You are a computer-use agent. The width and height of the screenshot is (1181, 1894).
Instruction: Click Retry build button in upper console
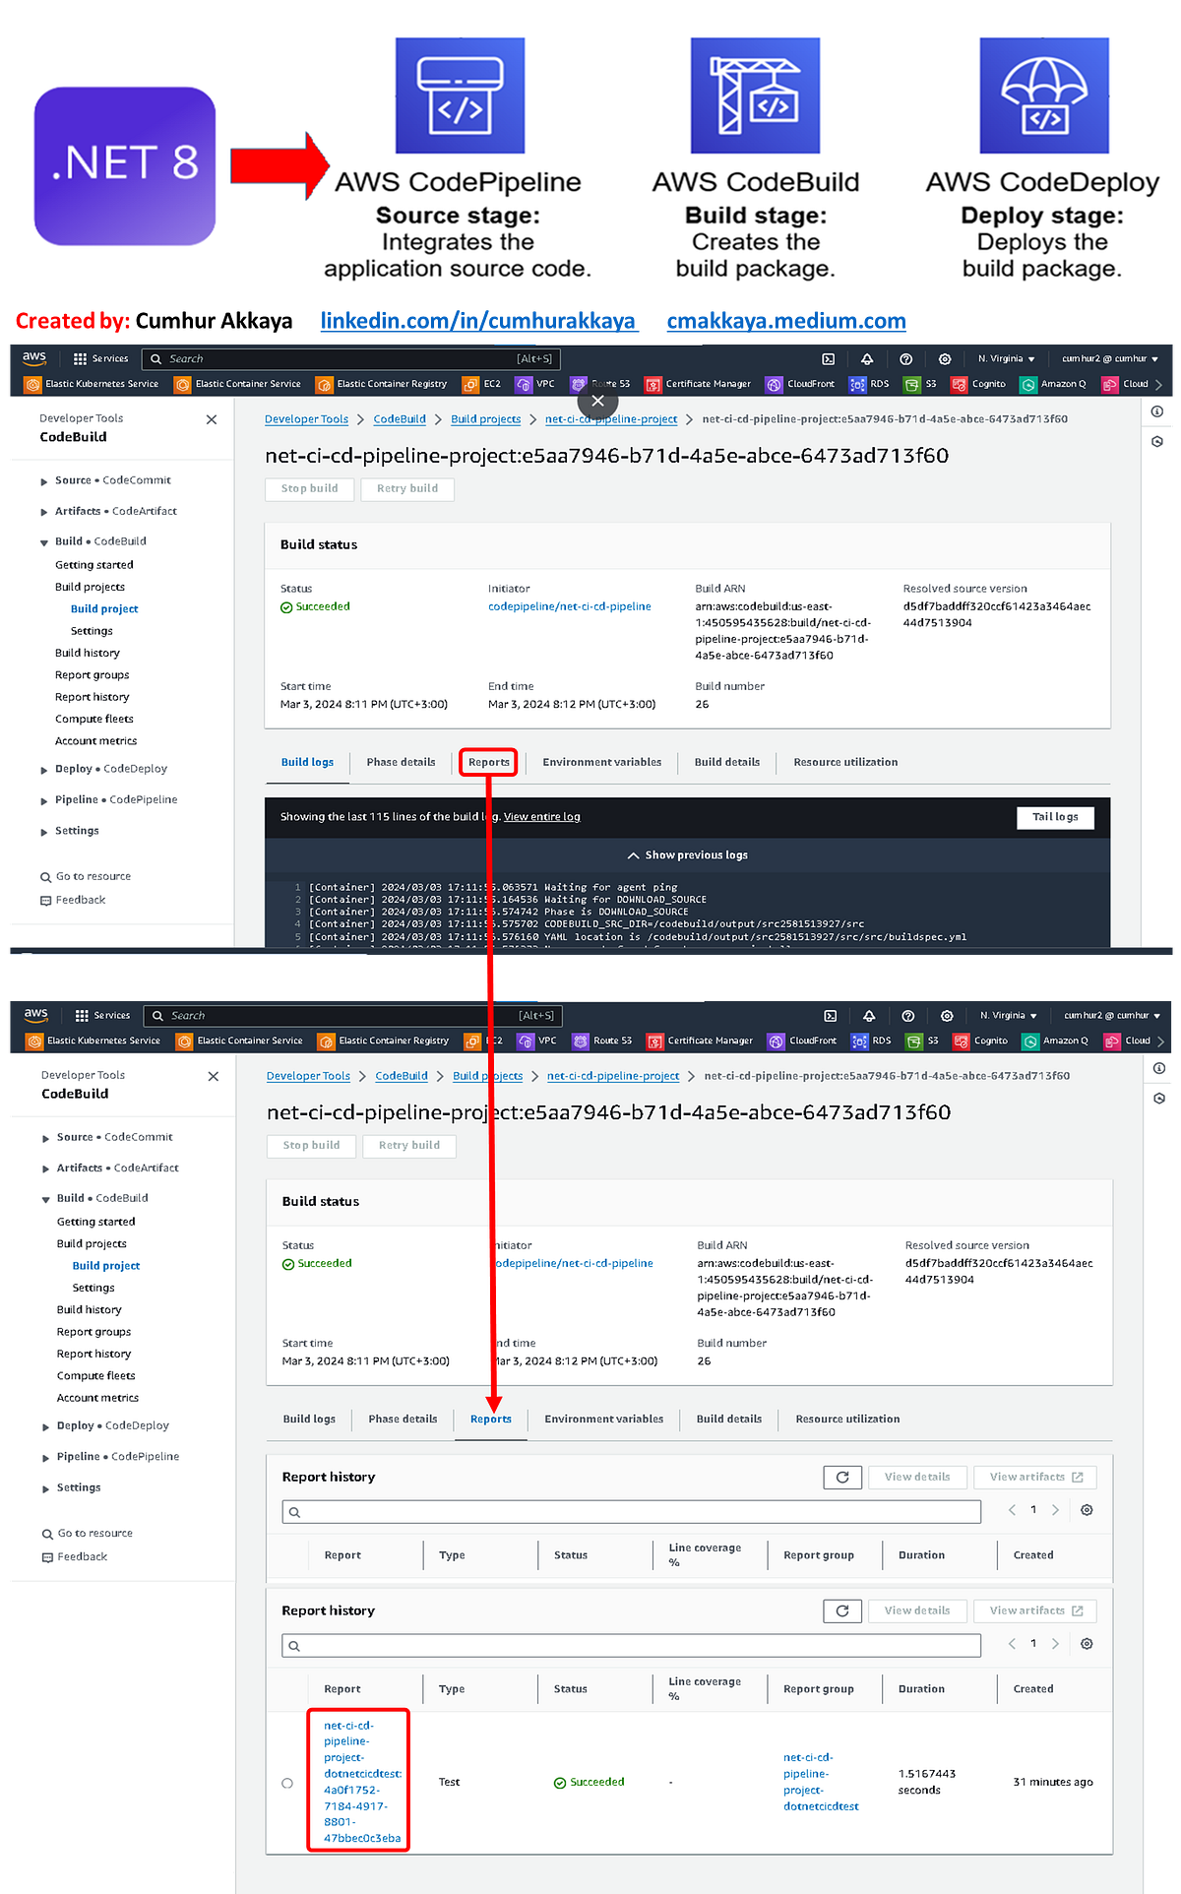click(x=407, y=488)
